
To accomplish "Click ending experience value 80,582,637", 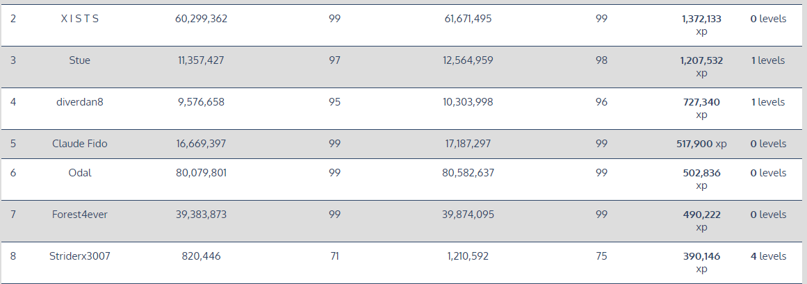I will point(468,173).
